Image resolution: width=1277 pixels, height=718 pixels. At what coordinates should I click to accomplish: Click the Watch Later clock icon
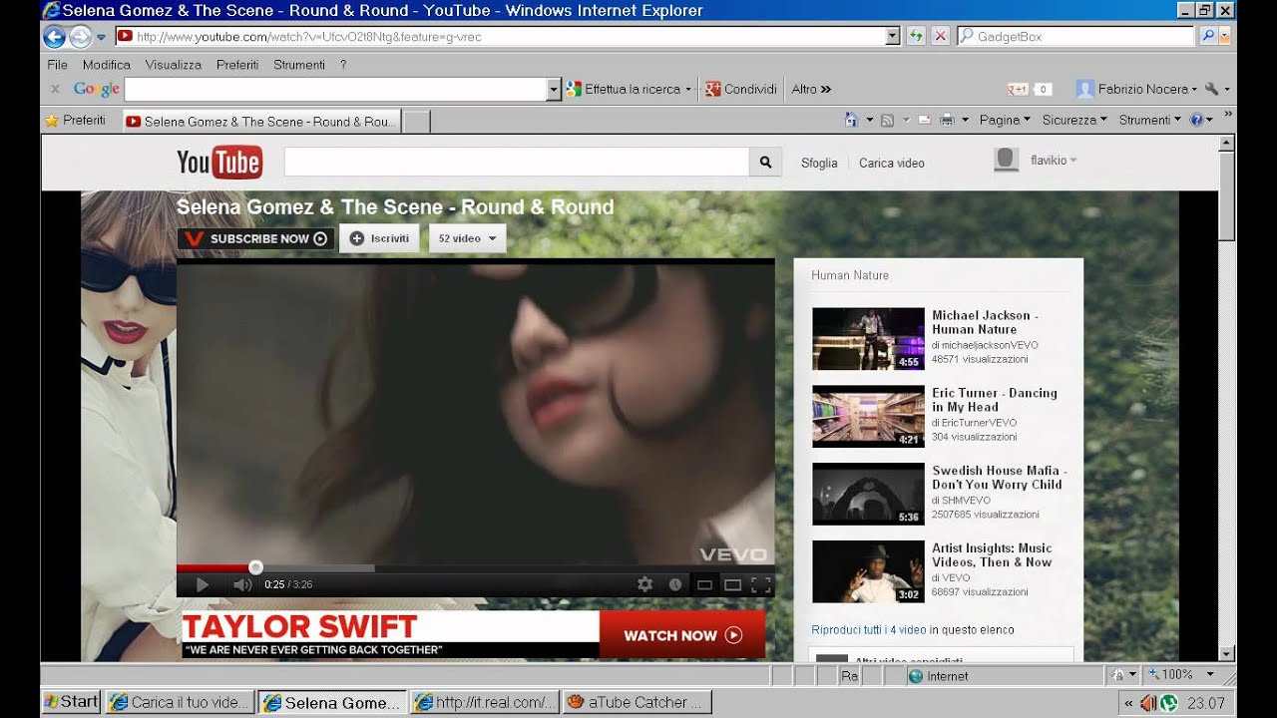pos(674,584)
